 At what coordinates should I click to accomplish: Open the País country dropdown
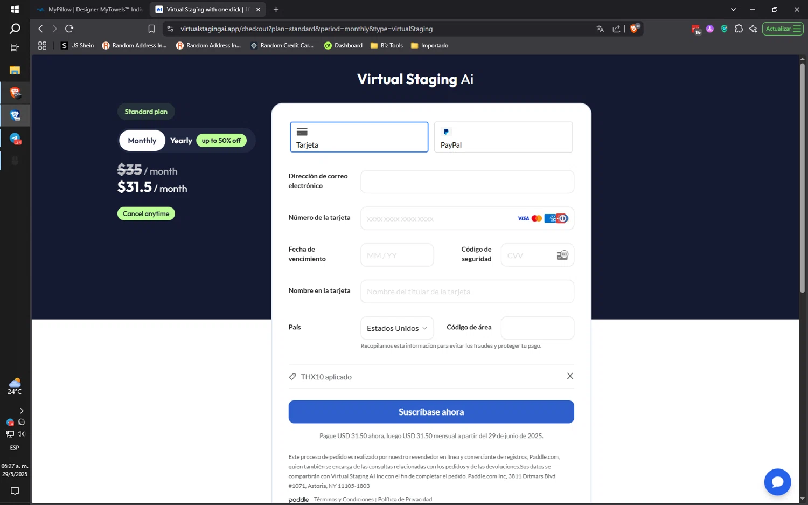[x=397, y=328]
